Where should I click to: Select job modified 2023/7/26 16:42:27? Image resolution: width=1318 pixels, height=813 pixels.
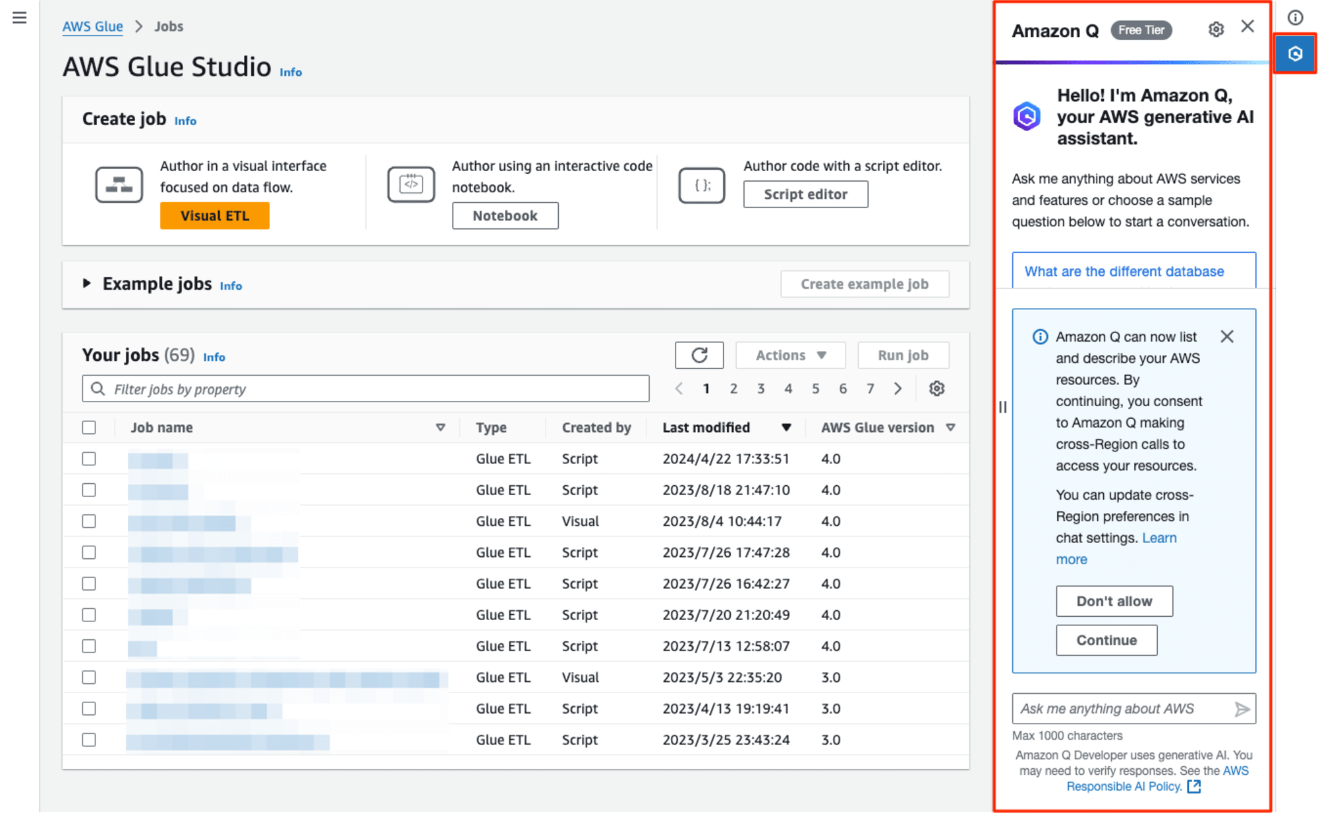[x=89, y=584]
